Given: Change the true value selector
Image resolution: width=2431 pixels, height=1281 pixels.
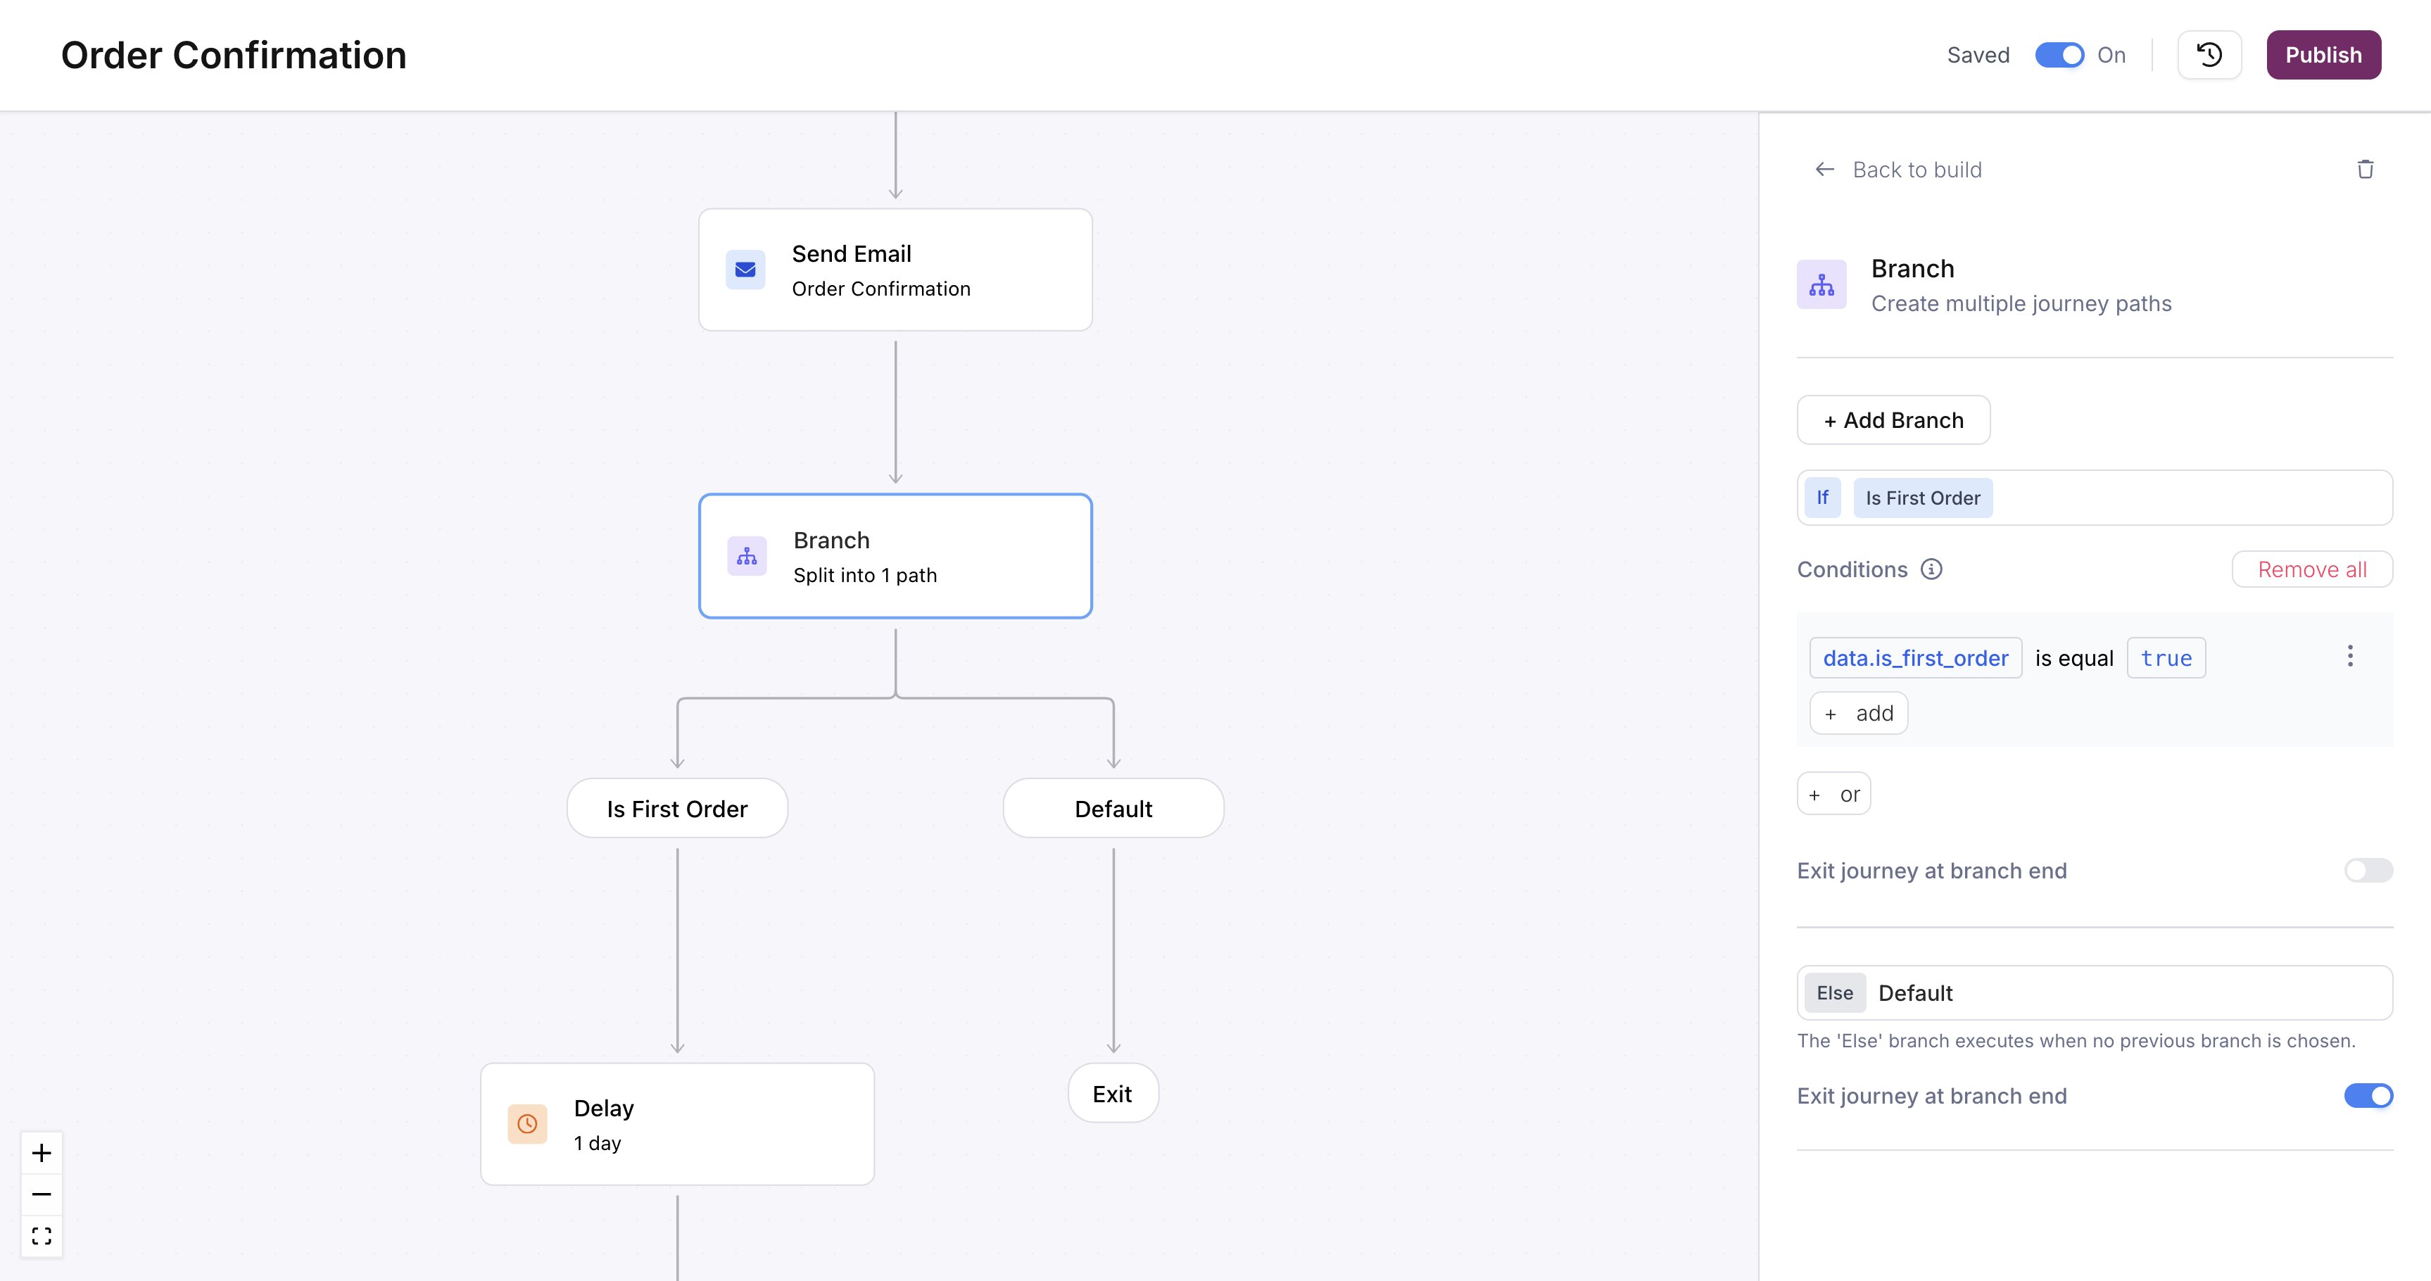Looking at the screenshot, I should point(2166,658).
